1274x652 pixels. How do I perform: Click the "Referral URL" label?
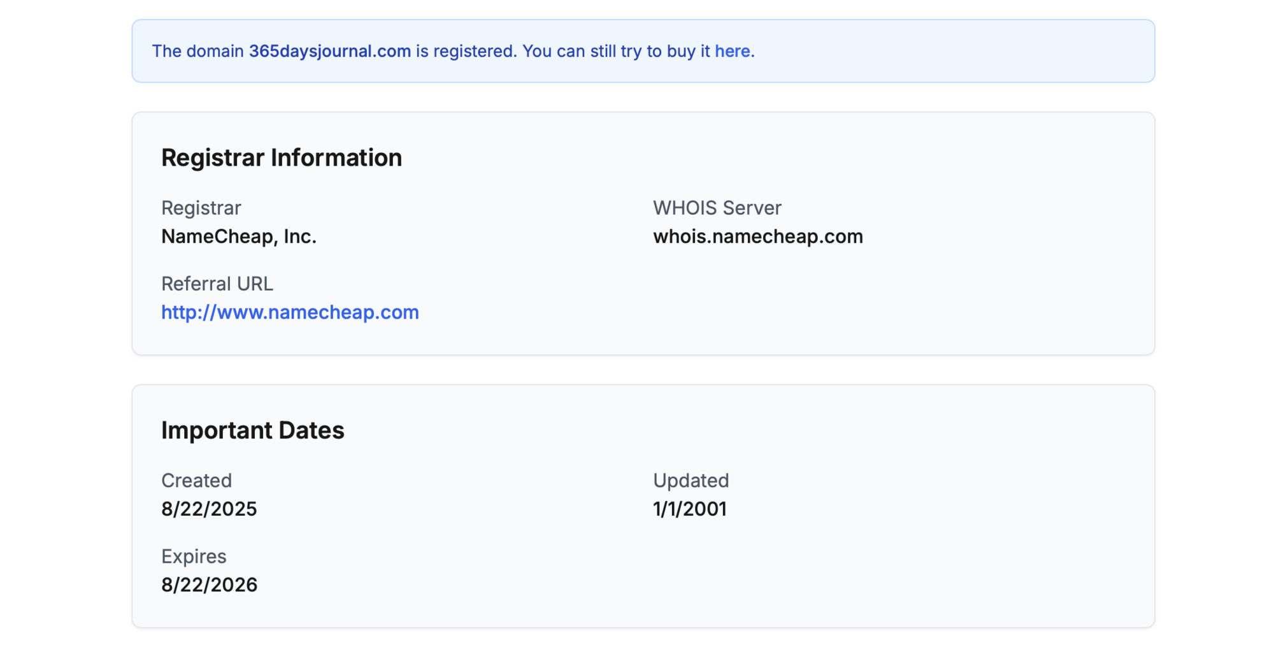point(217,284)
